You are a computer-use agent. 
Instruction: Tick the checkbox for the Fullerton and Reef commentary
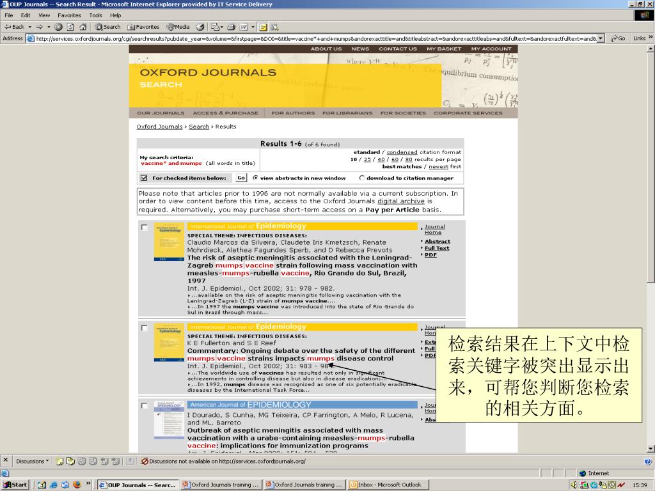144,328
